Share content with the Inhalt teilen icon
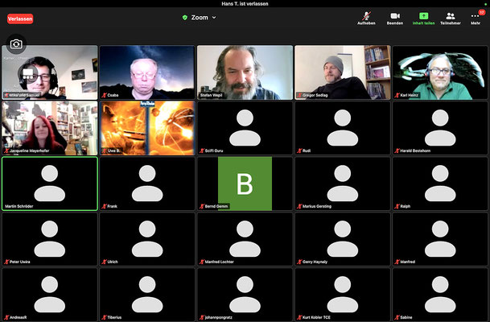 coord(423,15)
